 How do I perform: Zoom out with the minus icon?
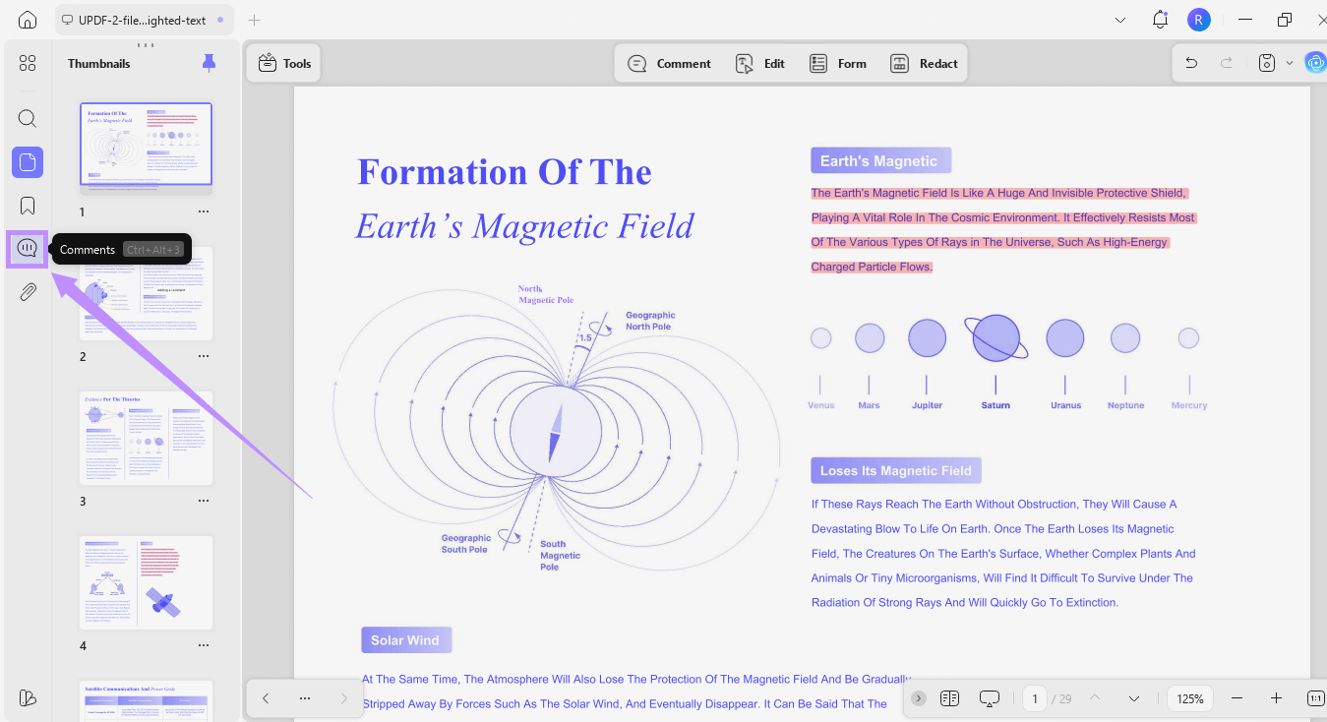click(x=1237, y=698)
